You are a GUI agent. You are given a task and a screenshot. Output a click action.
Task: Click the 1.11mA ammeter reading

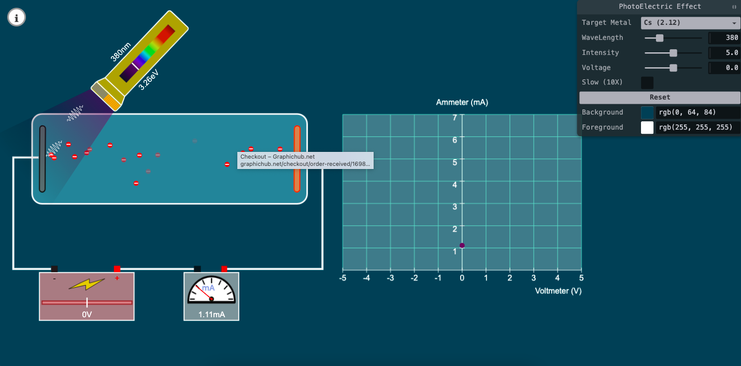coord(211,314)
